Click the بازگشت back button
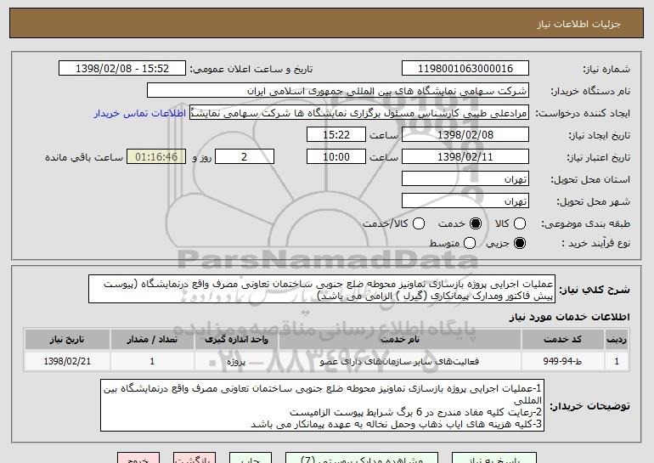Image resolution: width=654 pixels, height=463 pixels. pos(195,458)
